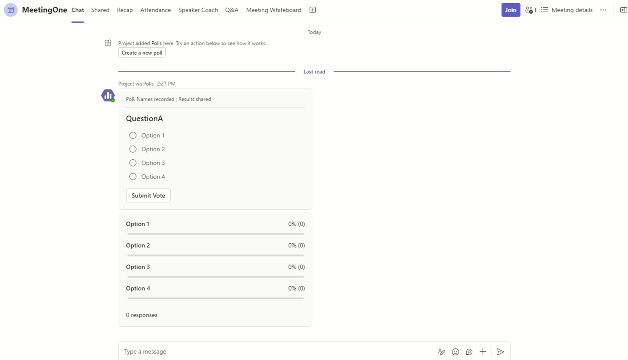Open the emoji picker
Image resolution: width=628 pixels, height=360 pixels.
point(455,352)
